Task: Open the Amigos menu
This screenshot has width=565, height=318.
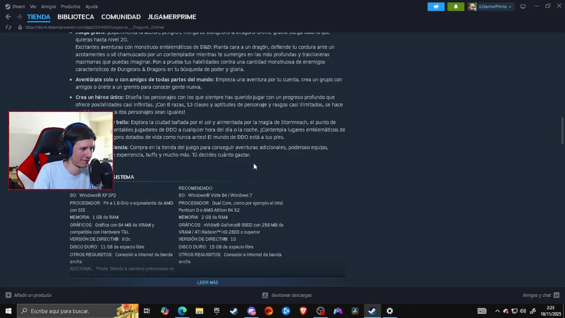Action: (49, 7)
